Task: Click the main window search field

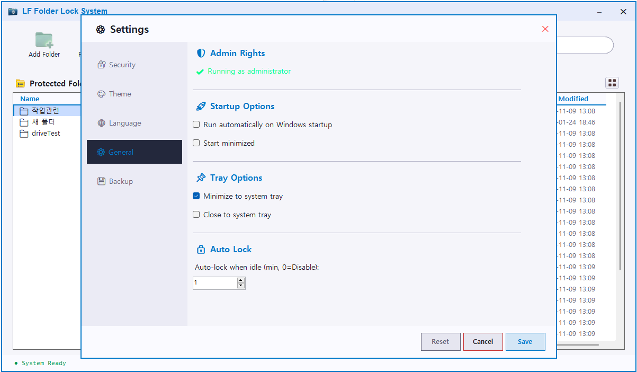Action: [584, 45]
